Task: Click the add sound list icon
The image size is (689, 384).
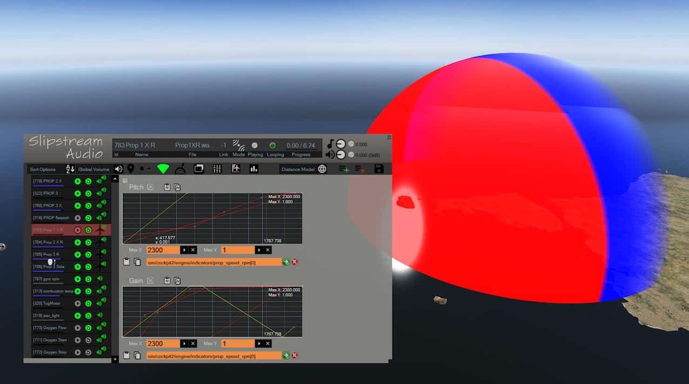Action: pos(343,169)
